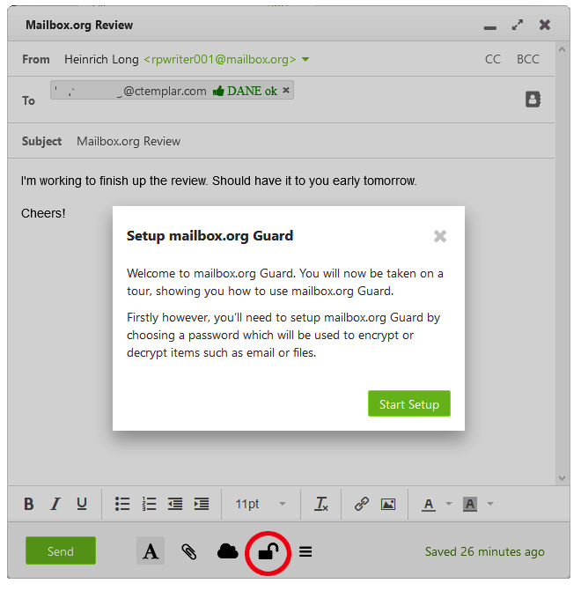Click the "I'm working to finish" message line
Image resolution: width=581 pixels, height=591 pixels.
coord(218,181)
